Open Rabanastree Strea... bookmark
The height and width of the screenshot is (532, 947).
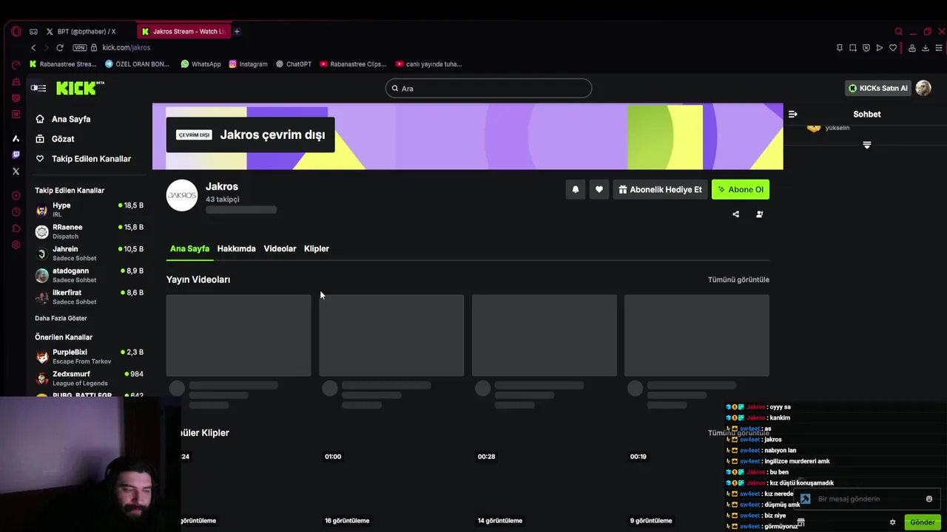point(63,64)
